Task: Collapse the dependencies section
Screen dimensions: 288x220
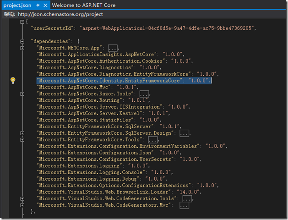Action: pyautogui.click(x=22, y=42)
